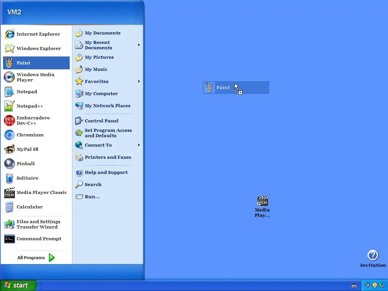Open the Notepad++ icon

[9, 106]
